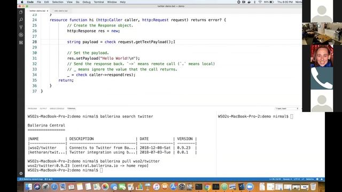Image resolution: width=342 pixels, height=192 pixels.
Task: Click the phone-call participant tile
Action: 322,78
